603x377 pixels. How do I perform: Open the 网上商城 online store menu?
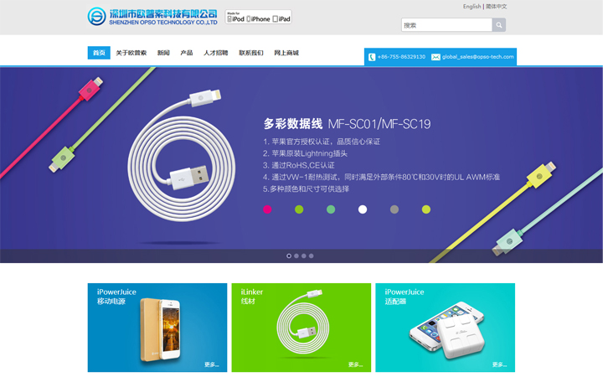[x=286, y=53]
